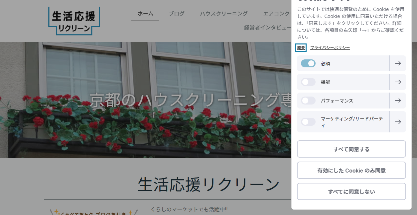This screenshot has height=215, width=417.
Task: Open the ブログ page
Action: coord(176,14)
